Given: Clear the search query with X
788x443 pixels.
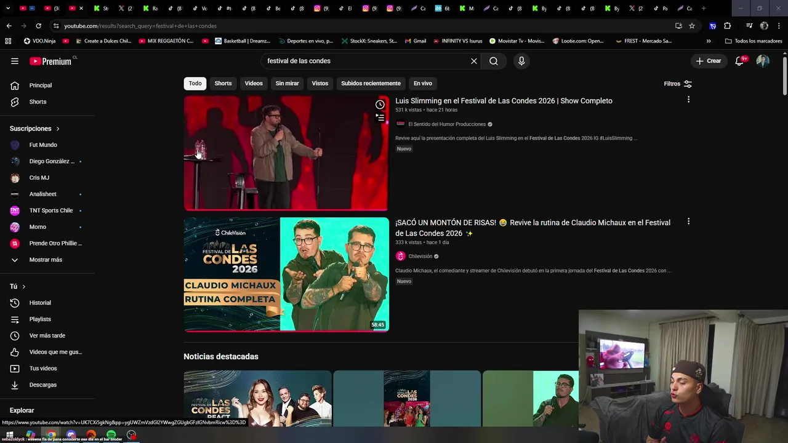Looking at the screenshot, I should (474, 61).
